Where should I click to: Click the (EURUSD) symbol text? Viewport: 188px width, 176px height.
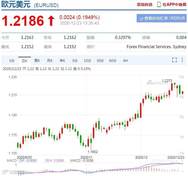point(46,5)
